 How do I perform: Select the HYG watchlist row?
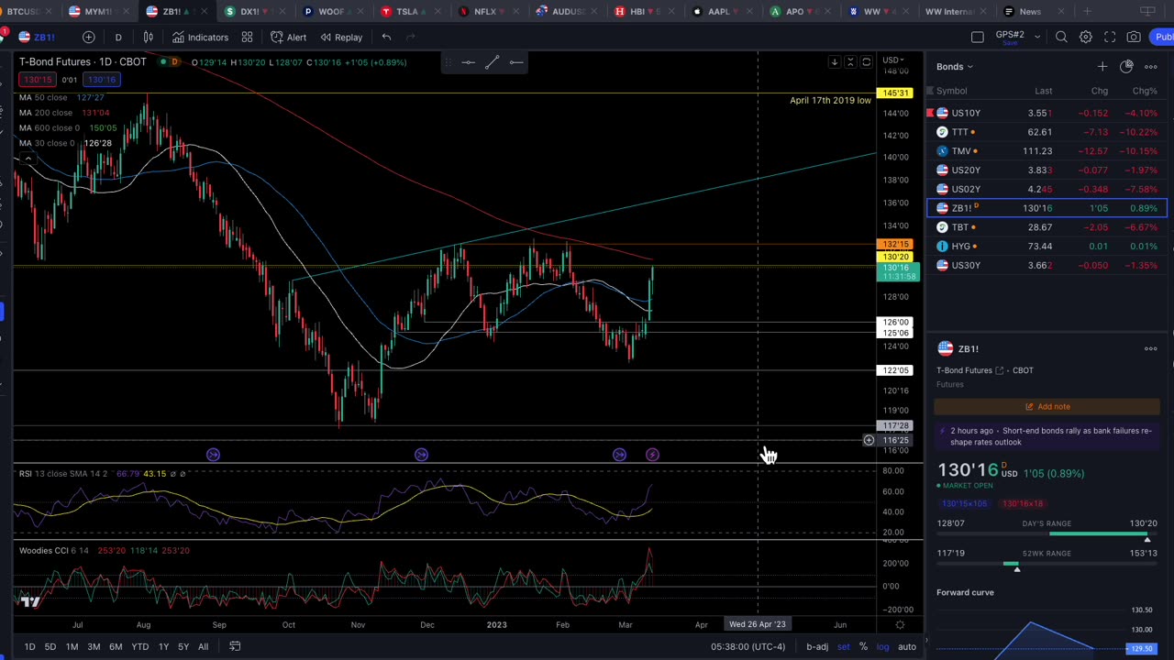coord(1046,246)
